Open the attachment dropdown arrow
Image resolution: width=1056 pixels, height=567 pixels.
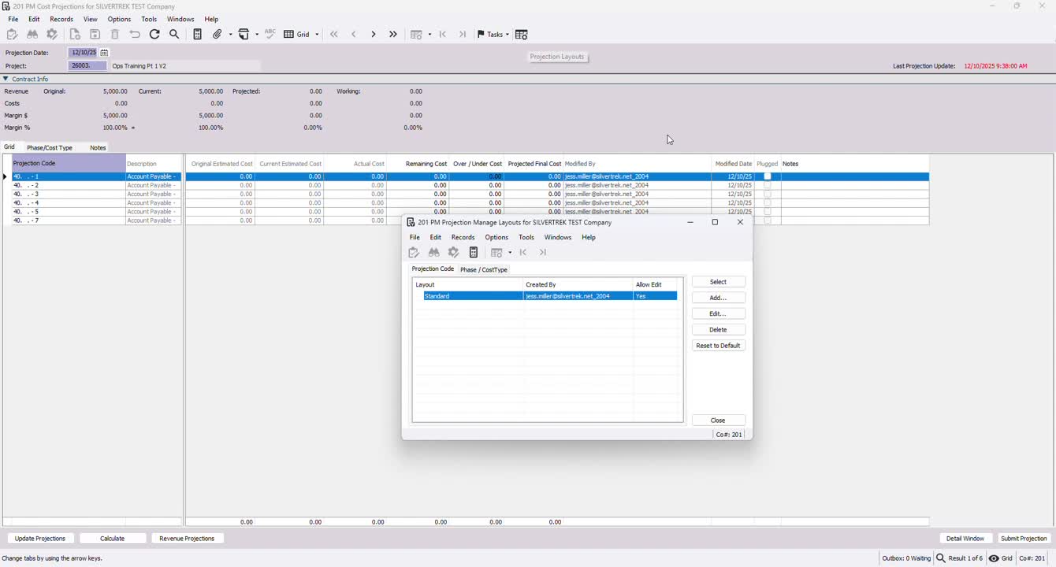coord(231,35)
